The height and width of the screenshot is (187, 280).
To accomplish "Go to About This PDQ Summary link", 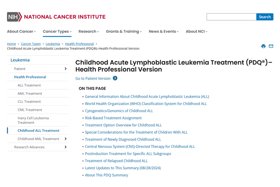I will (x=106, y=175).
